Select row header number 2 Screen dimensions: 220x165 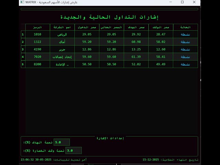point(23,42)
